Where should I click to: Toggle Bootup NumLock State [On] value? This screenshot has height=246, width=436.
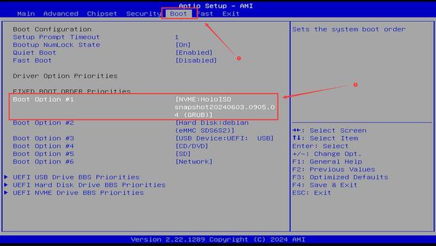(183, 45)
